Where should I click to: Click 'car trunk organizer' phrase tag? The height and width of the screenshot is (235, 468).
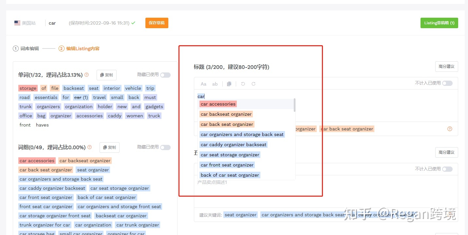click(138, 225)
